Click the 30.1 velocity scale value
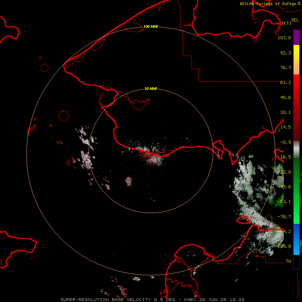 coord(286,112)
